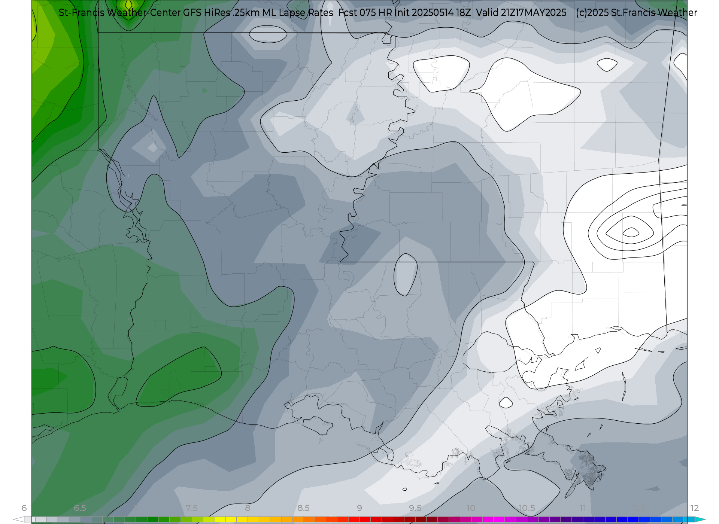Click 'St-Francis Weather-Center' in the header

120,13
